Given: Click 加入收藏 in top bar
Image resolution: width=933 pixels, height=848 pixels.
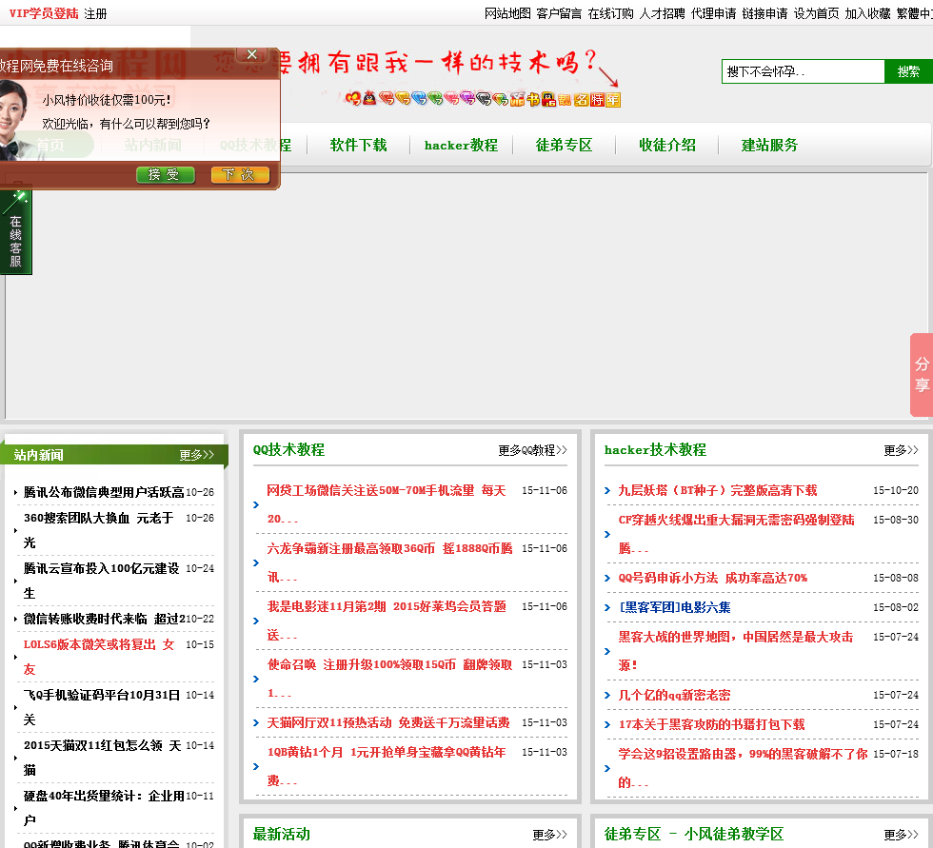Looking at the screenshot, I should click(867, 13).
